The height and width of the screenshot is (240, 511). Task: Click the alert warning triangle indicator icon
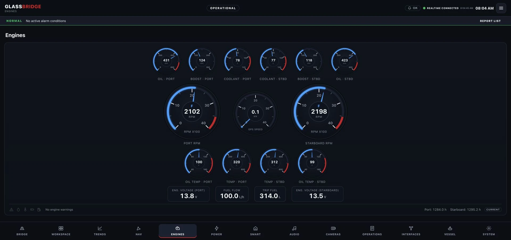click(x=11, y=210)
